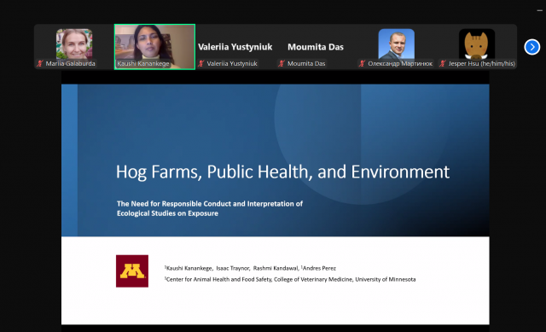Viewport: 546px width, 332px height.
Task: Click muted microphone icon beside Mariia Galaburda
Action: pyautogui.click(x=40, y=63)
